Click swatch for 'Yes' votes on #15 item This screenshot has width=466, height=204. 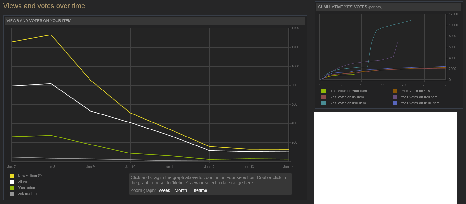point(395,91)
